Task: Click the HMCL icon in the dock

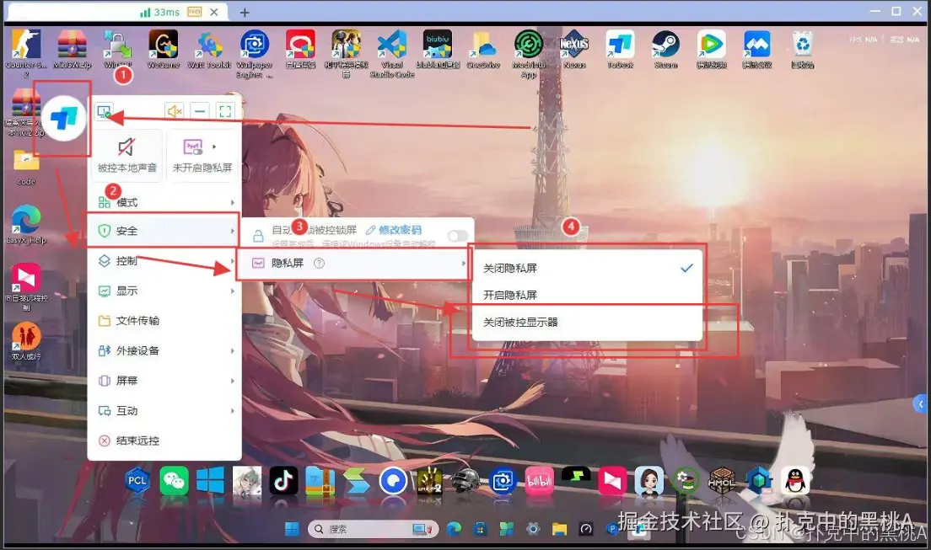Action: coord(722,481)
